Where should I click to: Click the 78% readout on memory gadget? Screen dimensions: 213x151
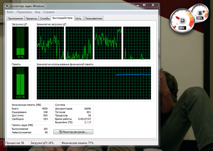pyautogui.click(x=200, y=18)
